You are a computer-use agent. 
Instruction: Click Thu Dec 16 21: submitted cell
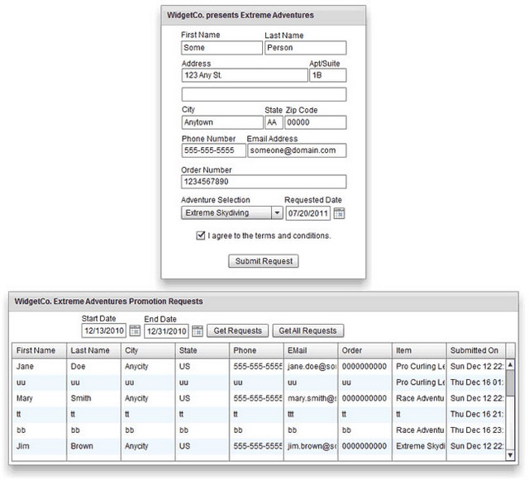click(x=476, y=414)
